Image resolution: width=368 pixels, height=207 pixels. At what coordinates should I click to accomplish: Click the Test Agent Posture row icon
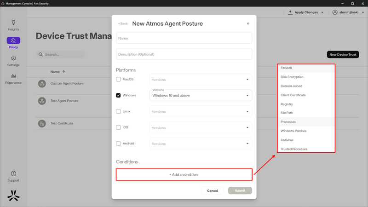click(x=42, y=101)
